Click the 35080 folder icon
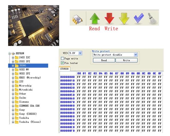The height and width of the screenshot is (136, 170). [17, 66]
